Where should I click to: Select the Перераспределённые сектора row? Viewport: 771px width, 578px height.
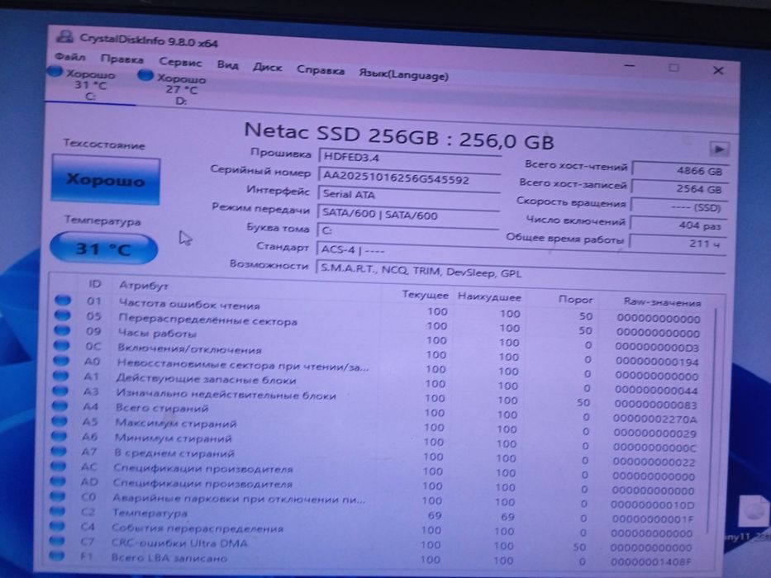[378, 324]
